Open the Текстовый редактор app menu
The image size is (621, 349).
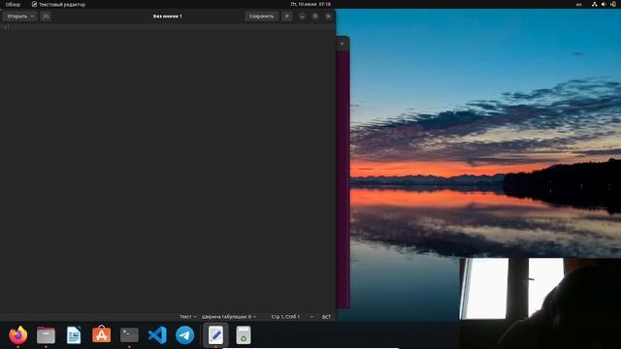58,4
